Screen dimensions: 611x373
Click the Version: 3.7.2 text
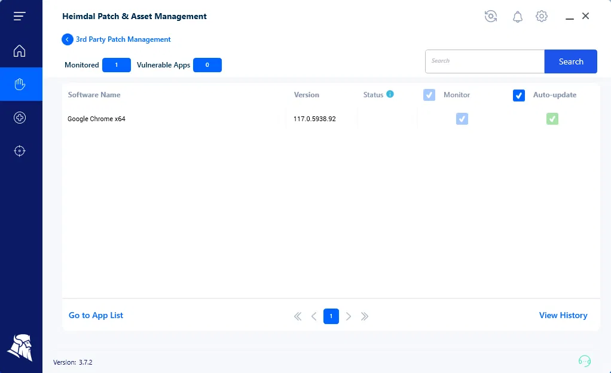click(x=73, y=362)
